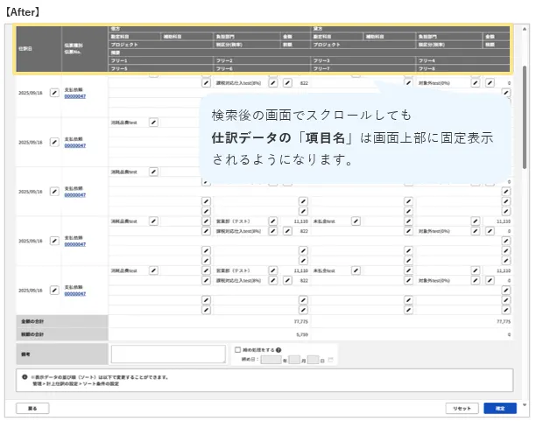Image resolution: width=536 pixels, height=421 pixels.
Task: Focus the 備考 text field
Action: point(168,354)
